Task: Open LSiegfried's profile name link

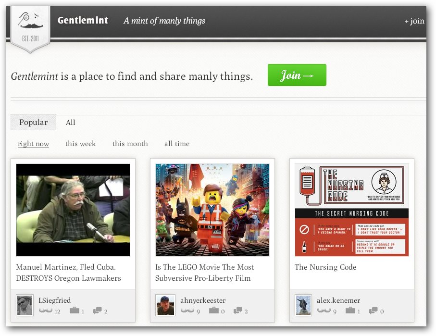Action: coord(54,300)
